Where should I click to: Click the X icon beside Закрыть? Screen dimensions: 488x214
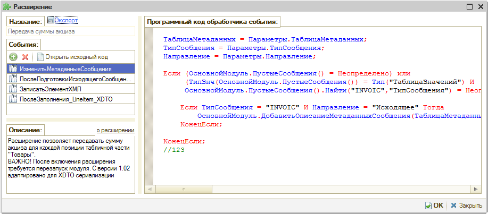click(454, 206)
